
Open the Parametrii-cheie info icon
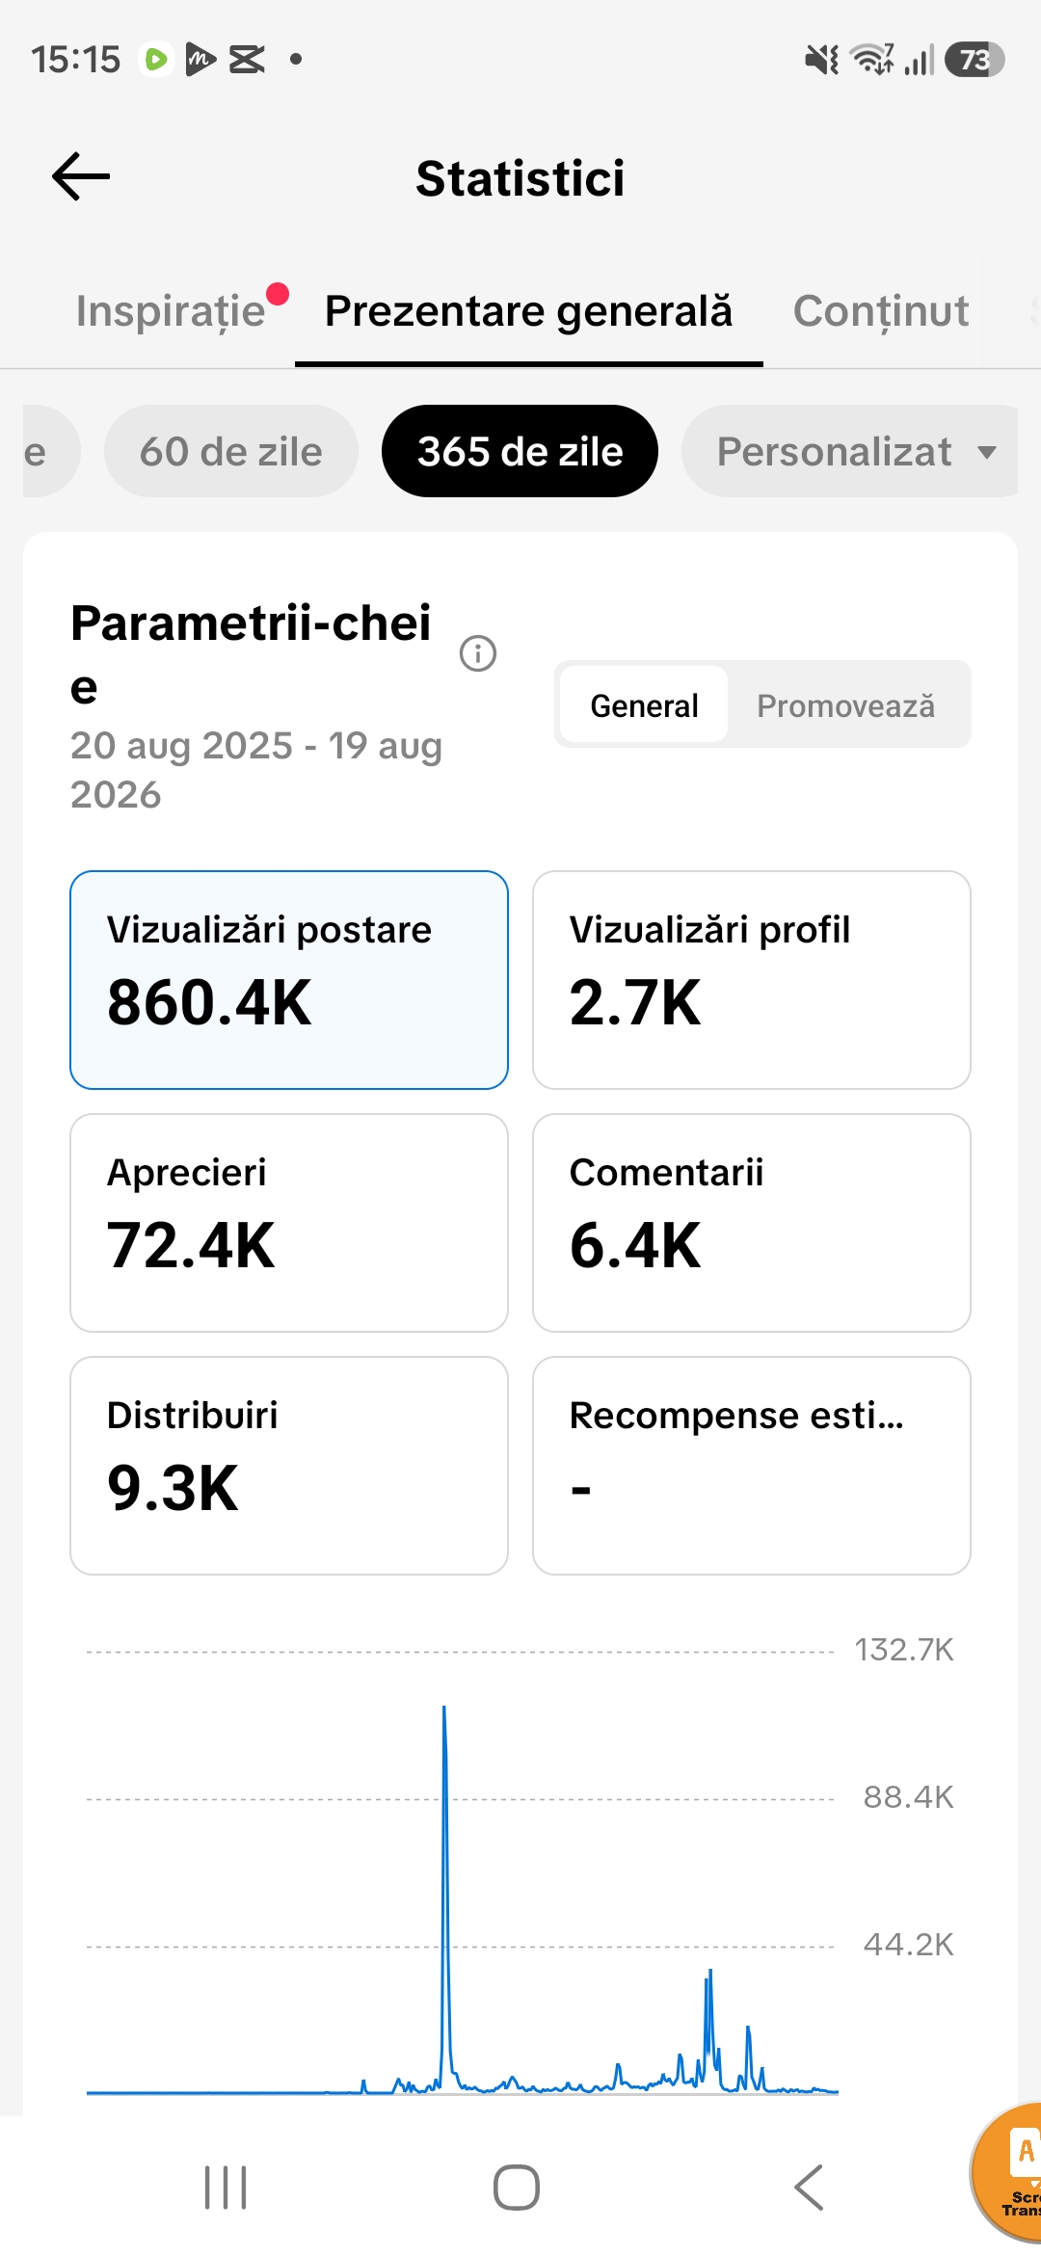(x=478, y=653)
